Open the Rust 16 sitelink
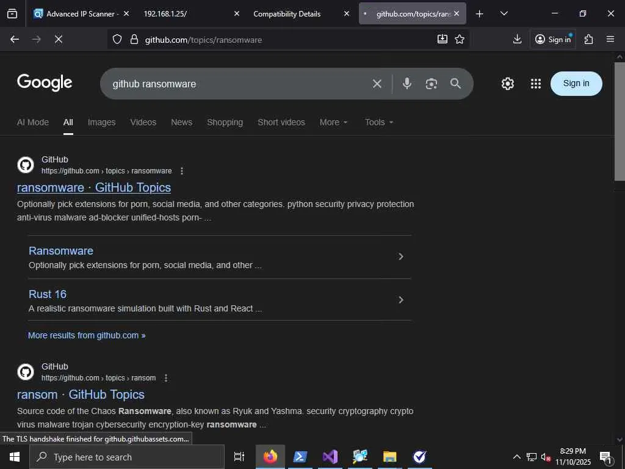 (x=48, y=294)
